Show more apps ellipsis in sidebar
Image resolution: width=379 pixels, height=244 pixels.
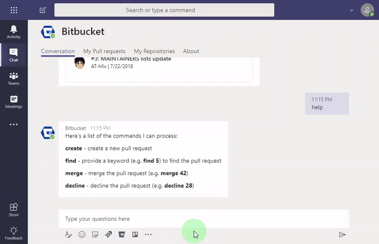pos(14,124)
